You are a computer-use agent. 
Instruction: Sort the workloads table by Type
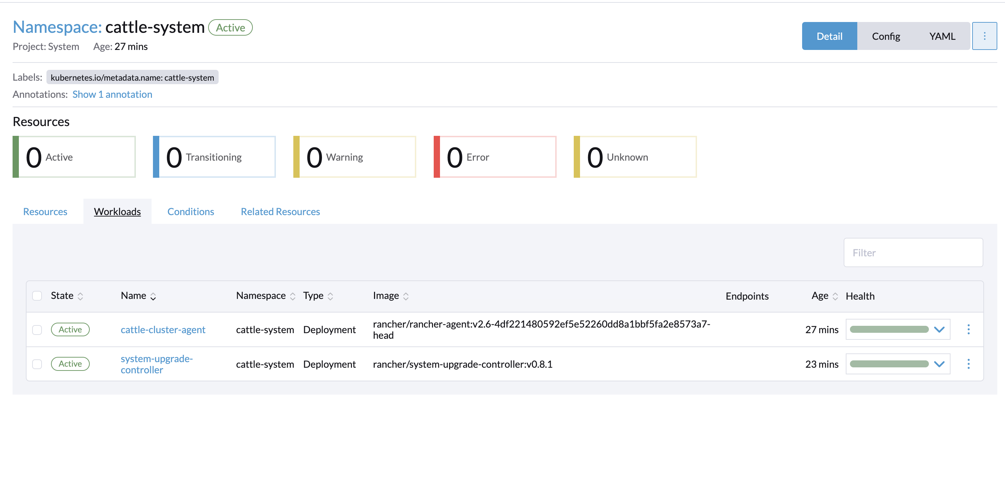[x=330, y=296]
